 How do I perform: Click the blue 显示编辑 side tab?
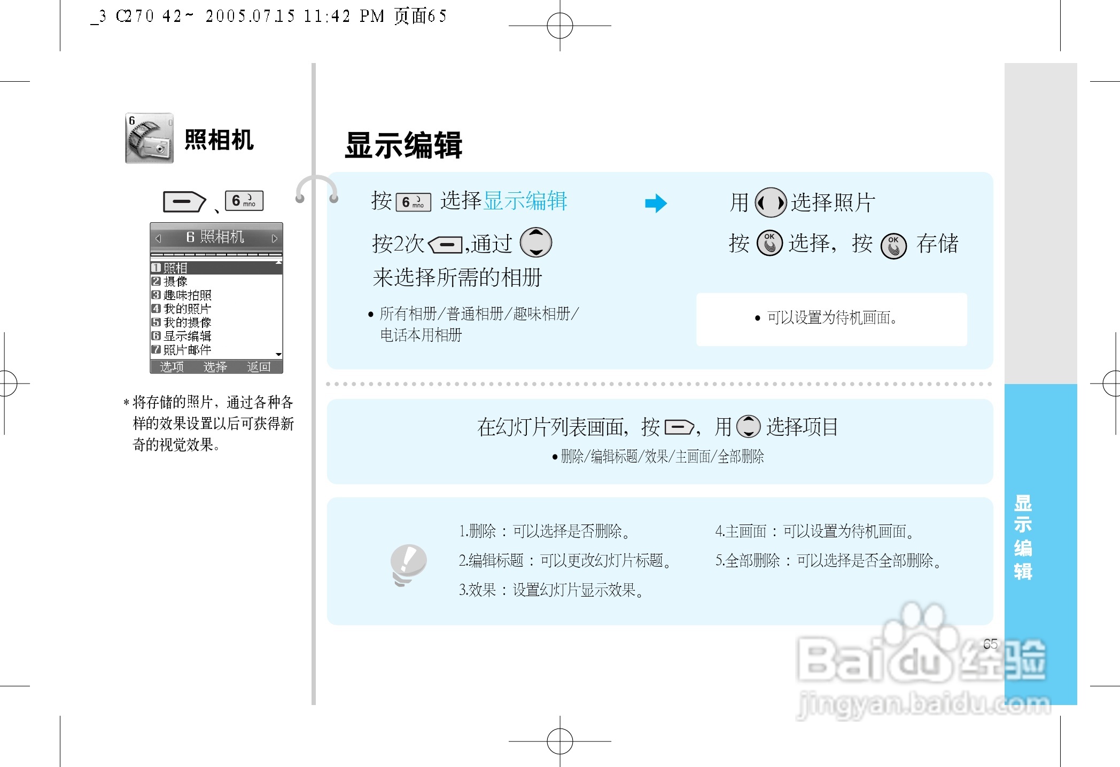[1023, 537]
